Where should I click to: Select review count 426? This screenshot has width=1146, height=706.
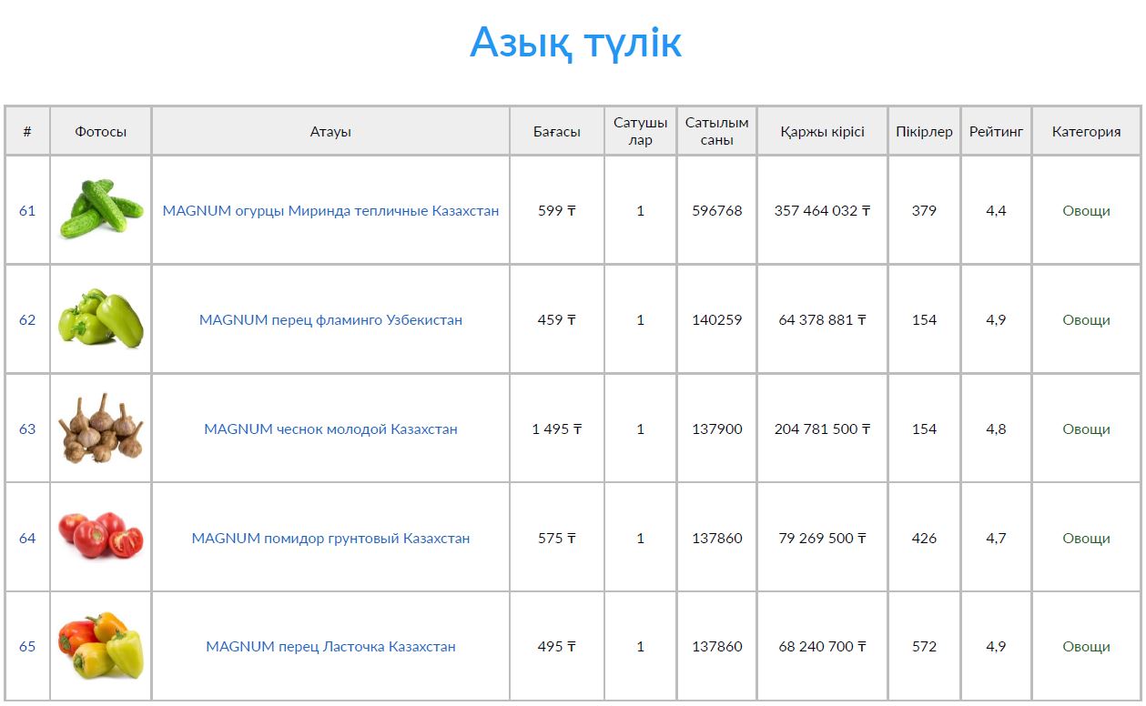924,538
